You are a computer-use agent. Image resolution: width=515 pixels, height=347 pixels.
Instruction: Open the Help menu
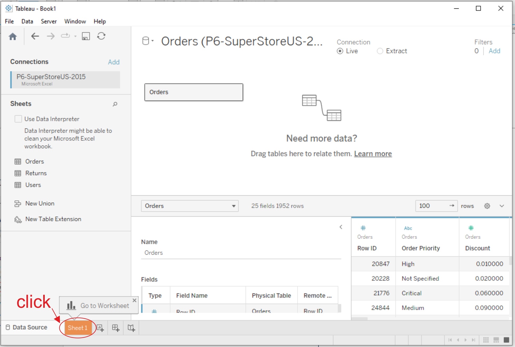100,21
